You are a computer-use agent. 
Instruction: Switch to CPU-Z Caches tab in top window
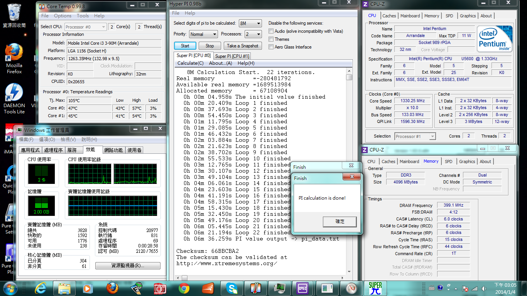pyautogui.click(x=389, y=16)
